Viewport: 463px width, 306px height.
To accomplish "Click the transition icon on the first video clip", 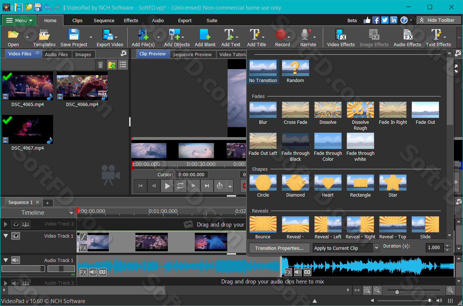I will pyautogui.click(x=83, y=237).
